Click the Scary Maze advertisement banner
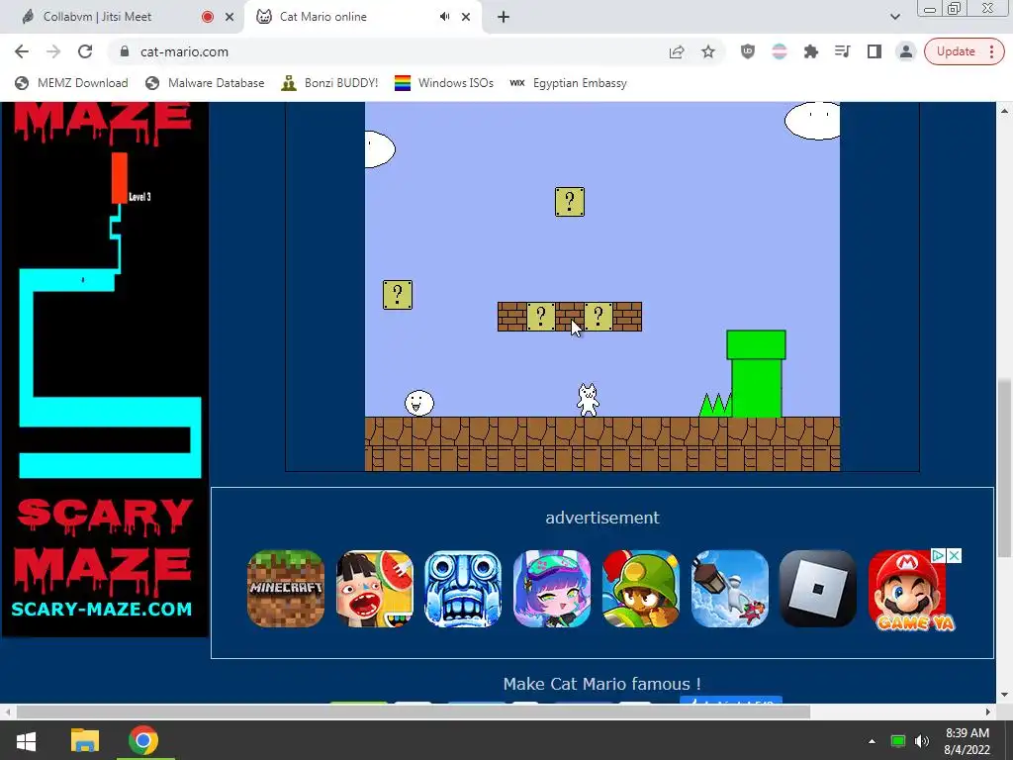 (x=105, y=369)
